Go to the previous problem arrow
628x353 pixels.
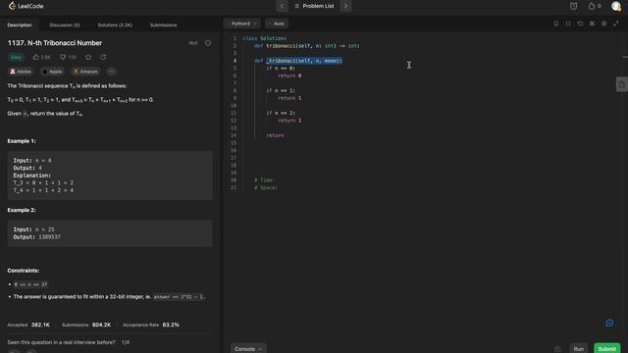(x=282, y=6)
